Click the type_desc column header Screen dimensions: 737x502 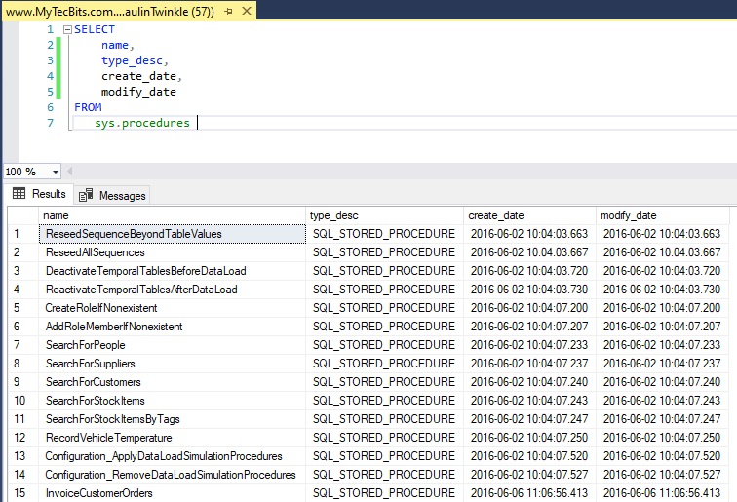coord(384,215)
